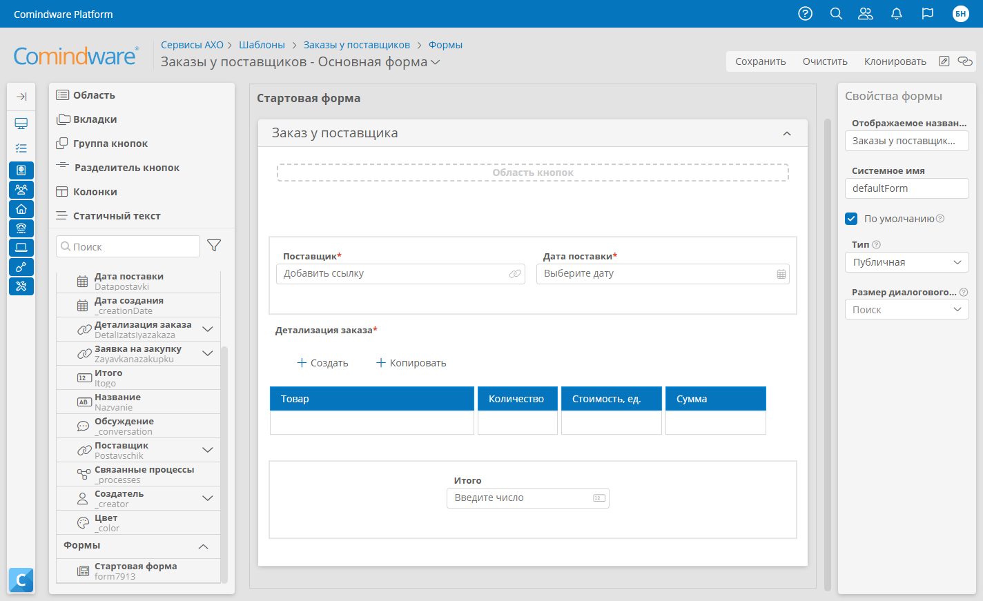Click the blue C logo at sidebar bottom

click(21, 580)
